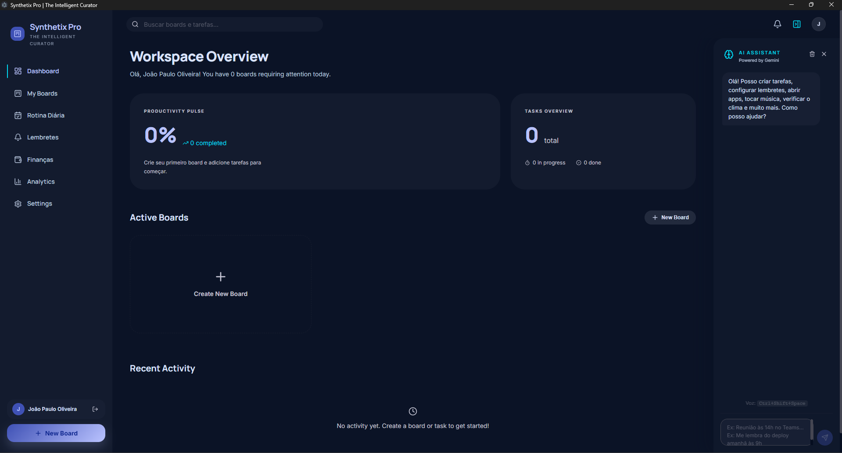Viewport: 842px width, 453px height.
Task: Click the magnifier icon in the search bar
Action: [x=135, y=24]
